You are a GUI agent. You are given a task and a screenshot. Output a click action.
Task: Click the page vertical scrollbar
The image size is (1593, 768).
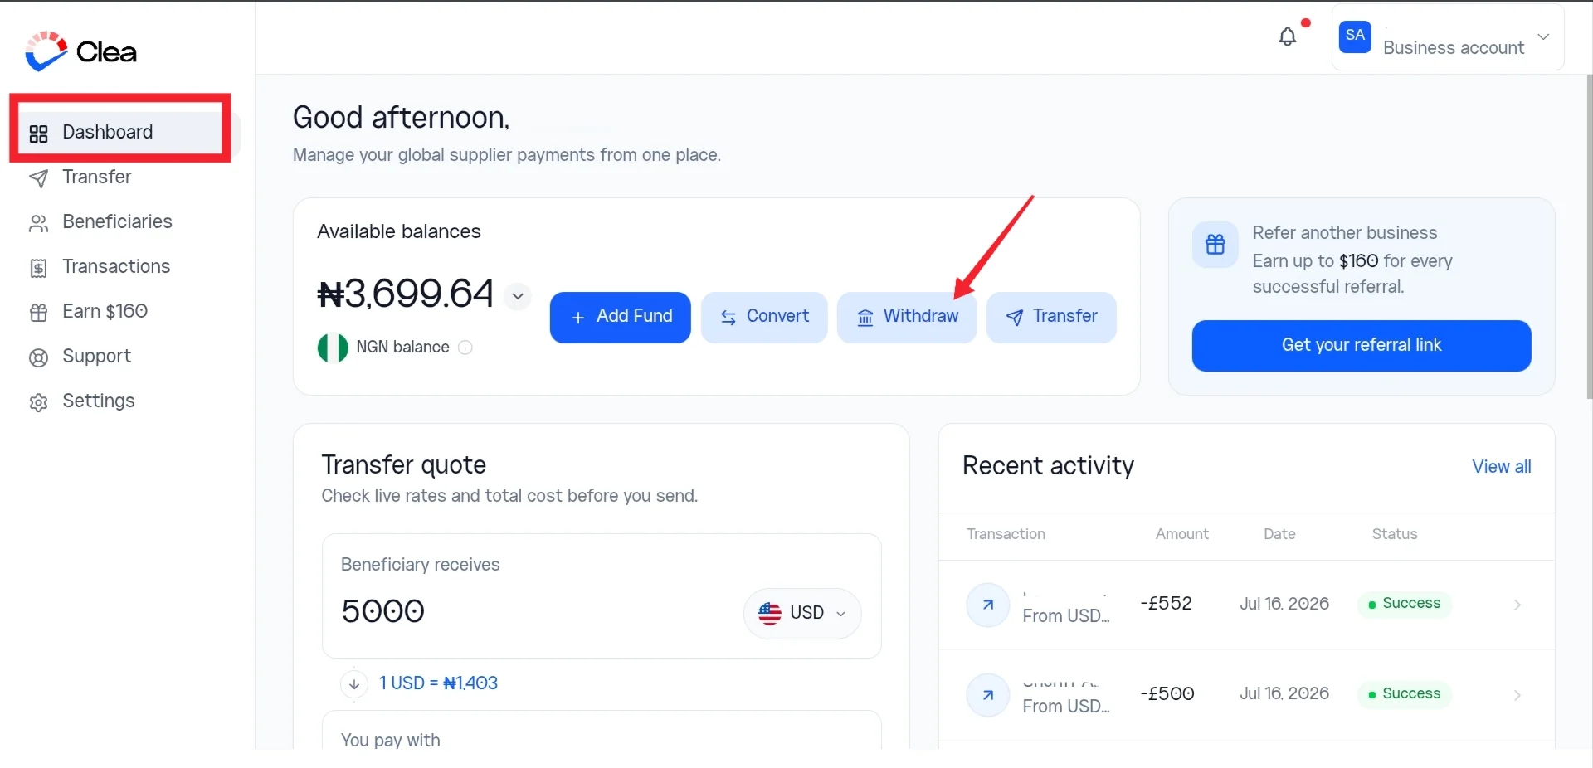1589,236
